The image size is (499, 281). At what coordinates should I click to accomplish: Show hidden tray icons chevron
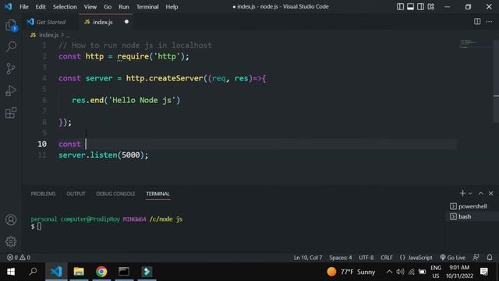tap(389, 272)
